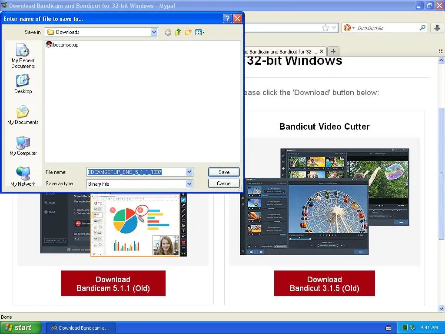Close the save dialog with X
Screen dimensions: 445x334
(237, 19)
